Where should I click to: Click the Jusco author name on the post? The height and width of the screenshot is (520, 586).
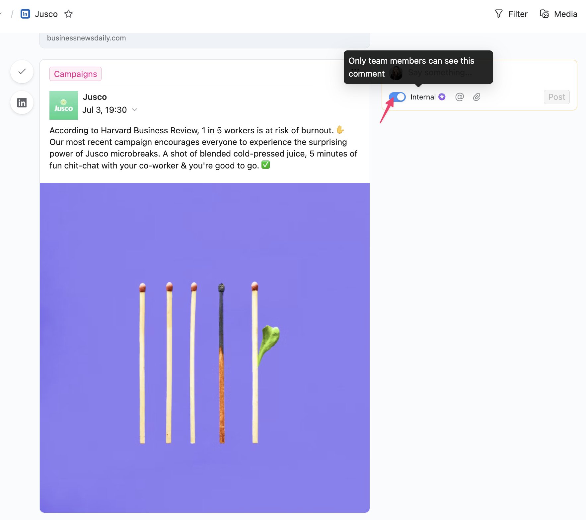pyautogui.click(x=95, y=97)
